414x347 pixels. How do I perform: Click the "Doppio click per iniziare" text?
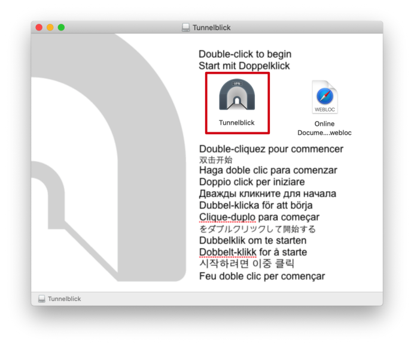252,182
